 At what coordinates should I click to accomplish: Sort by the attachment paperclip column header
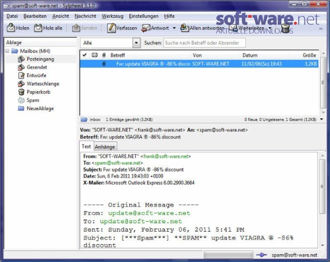tap(104, 55)
